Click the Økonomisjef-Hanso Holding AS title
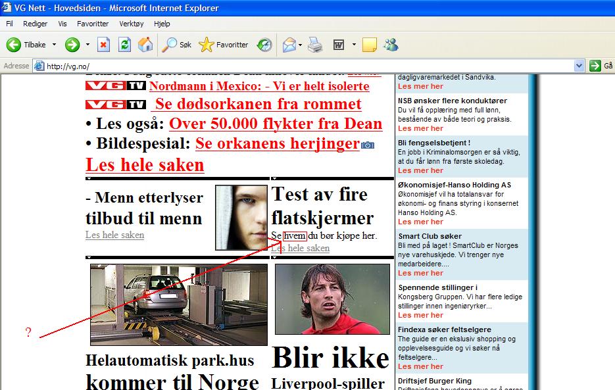 point(455,185)
